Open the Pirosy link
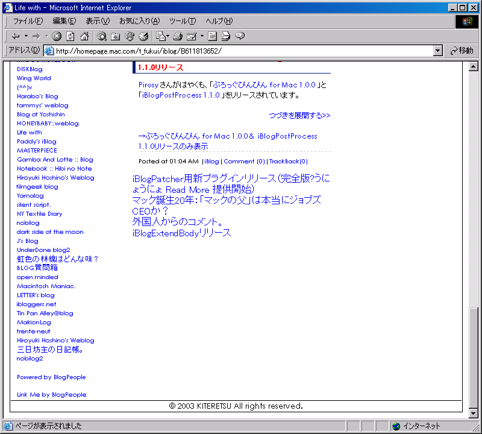This screenshot has height=434, width=482. click(148, 85)
